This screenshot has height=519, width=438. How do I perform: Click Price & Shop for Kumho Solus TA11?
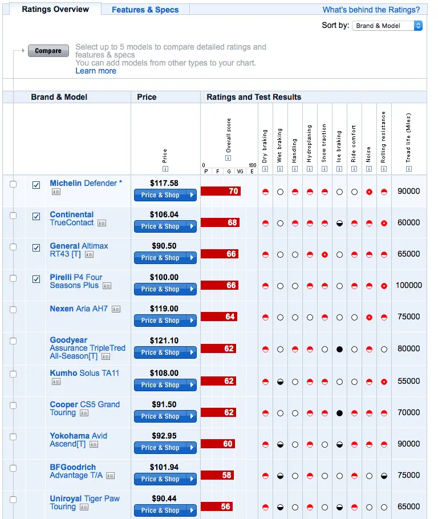pos(165,385)
